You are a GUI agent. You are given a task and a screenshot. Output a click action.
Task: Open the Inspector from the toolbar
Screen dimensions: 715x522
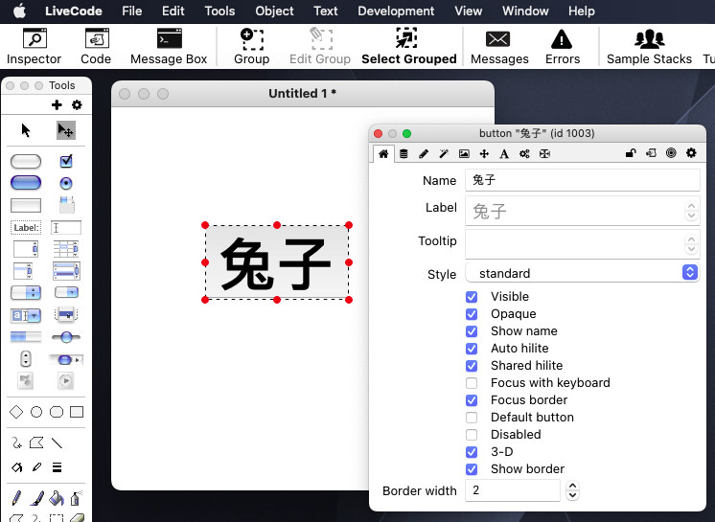coord(35,47)
